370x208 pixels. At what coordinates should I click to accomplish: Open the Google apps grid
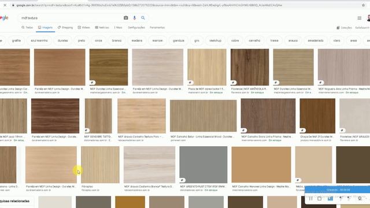360,18
